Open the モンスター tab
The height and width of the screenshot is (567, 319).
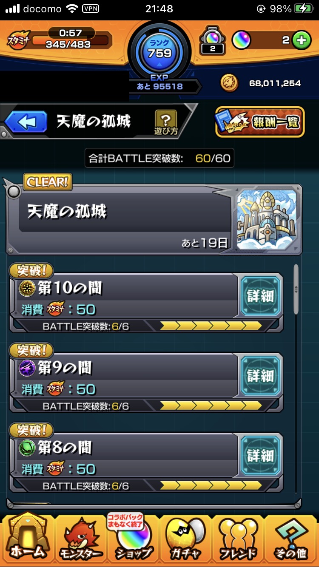(x=80, y=539)
